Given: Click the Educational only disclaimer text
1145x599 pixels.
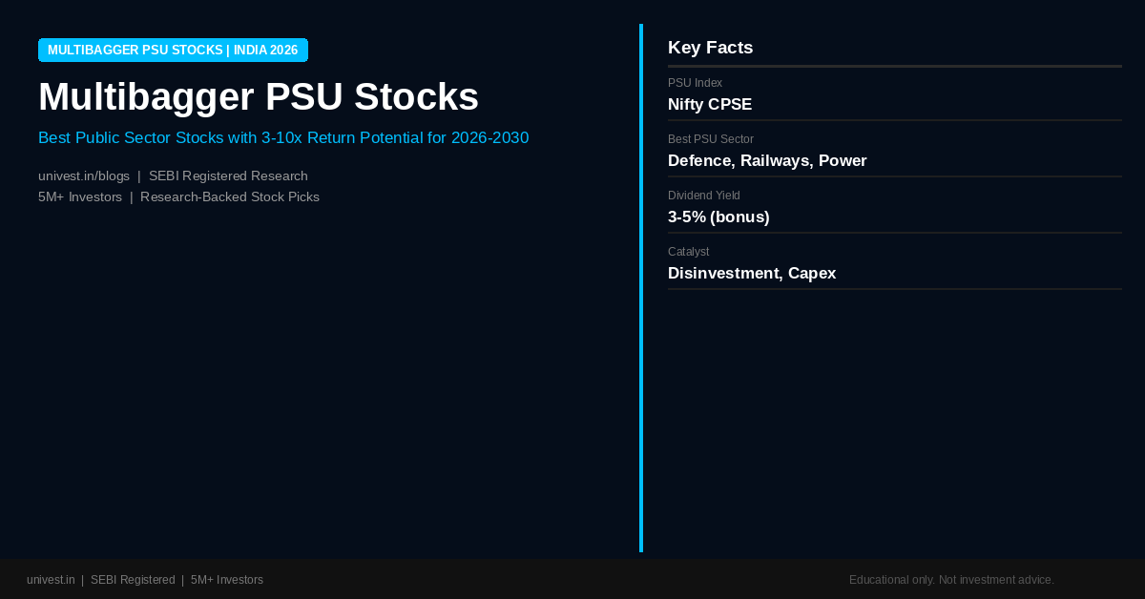Looking at the screenshot, I should 951,580.
